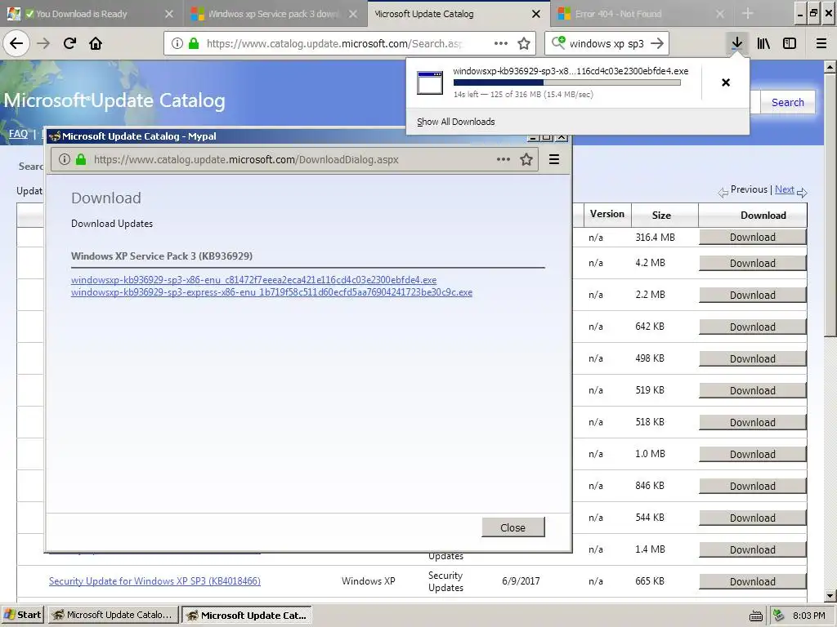The width and height of the screenshot is (837, 627).
Task: Cancel the windowsxp-kb936929 download
Action: [x=726, y=82]
